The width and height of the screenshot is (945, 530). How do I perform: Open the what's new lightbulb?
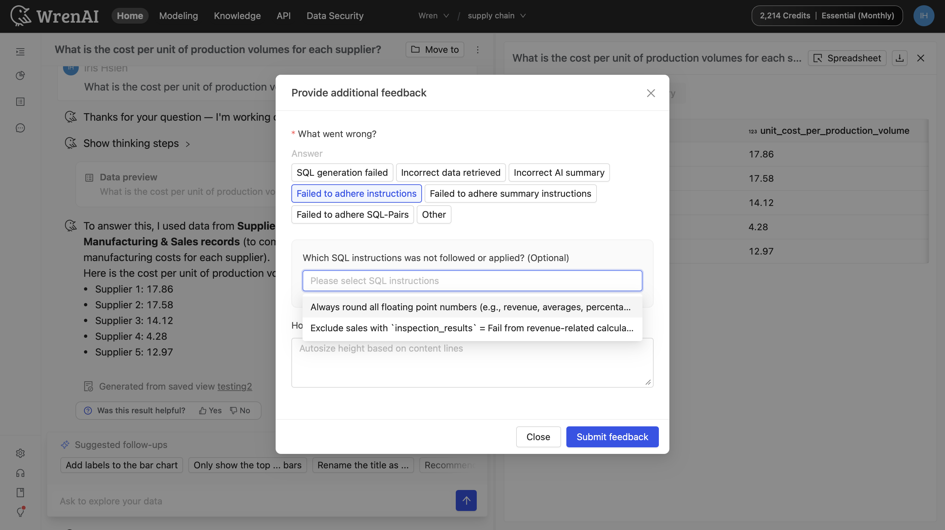click(x=20, y=512)
